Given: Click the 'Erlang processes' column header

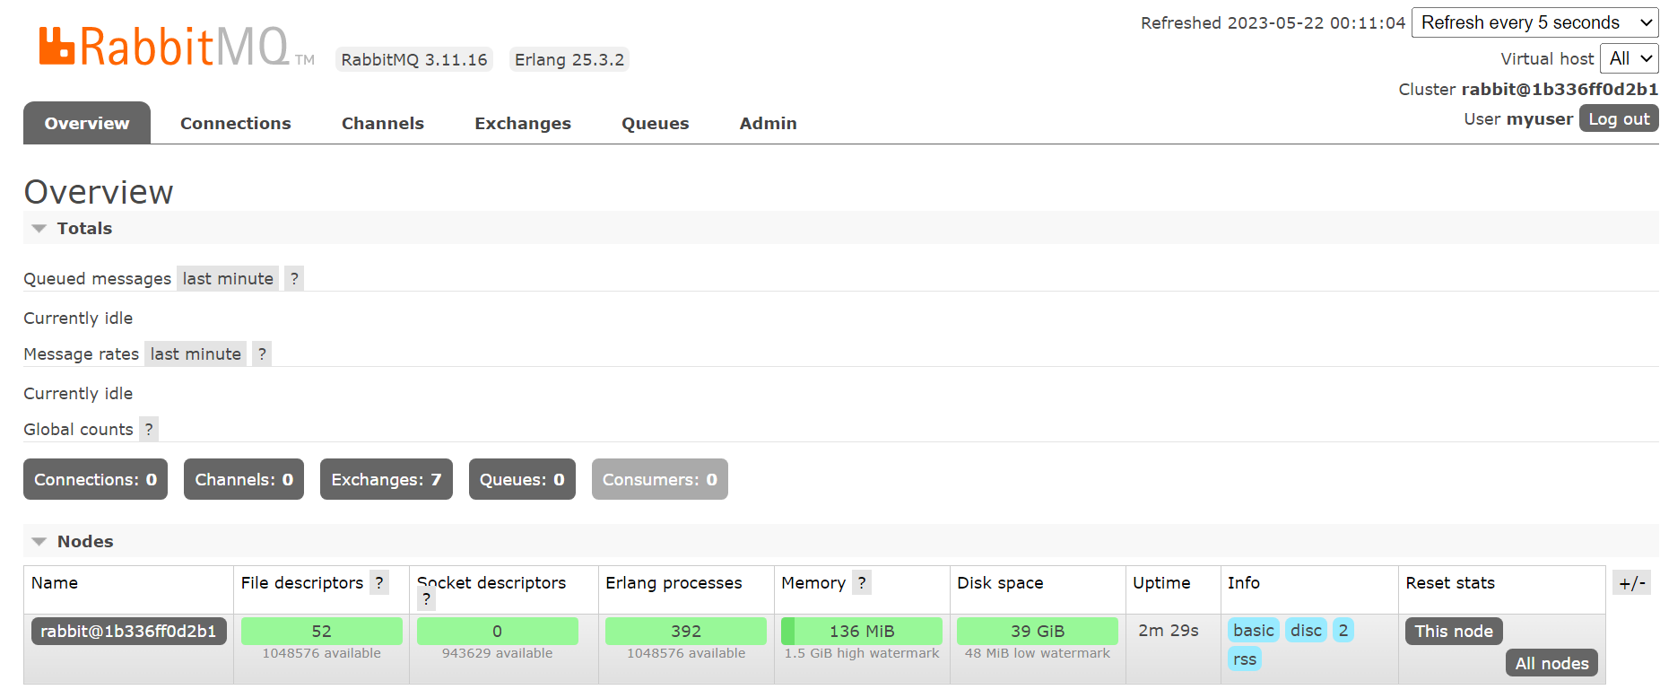Looking at the screenshot, I should tap(674, 583).
